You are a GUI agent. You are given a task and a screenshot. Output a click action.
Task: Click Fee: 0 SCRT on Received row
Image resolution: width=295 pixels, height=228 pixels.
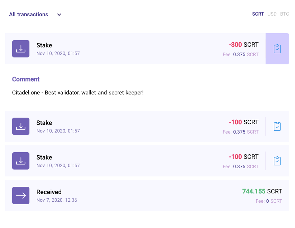pyautogui.click(x=269, y=201)
